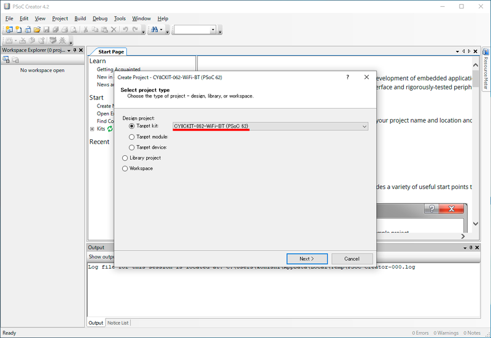Click the Cancel button
Screen dimensions: 491x338
(352, 259)
